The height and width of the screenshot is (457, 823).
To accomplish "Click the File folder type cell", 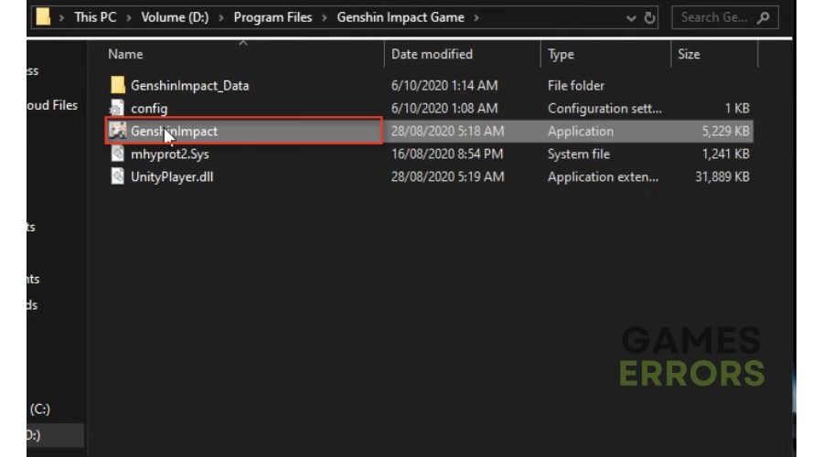I will coord(576,86).
